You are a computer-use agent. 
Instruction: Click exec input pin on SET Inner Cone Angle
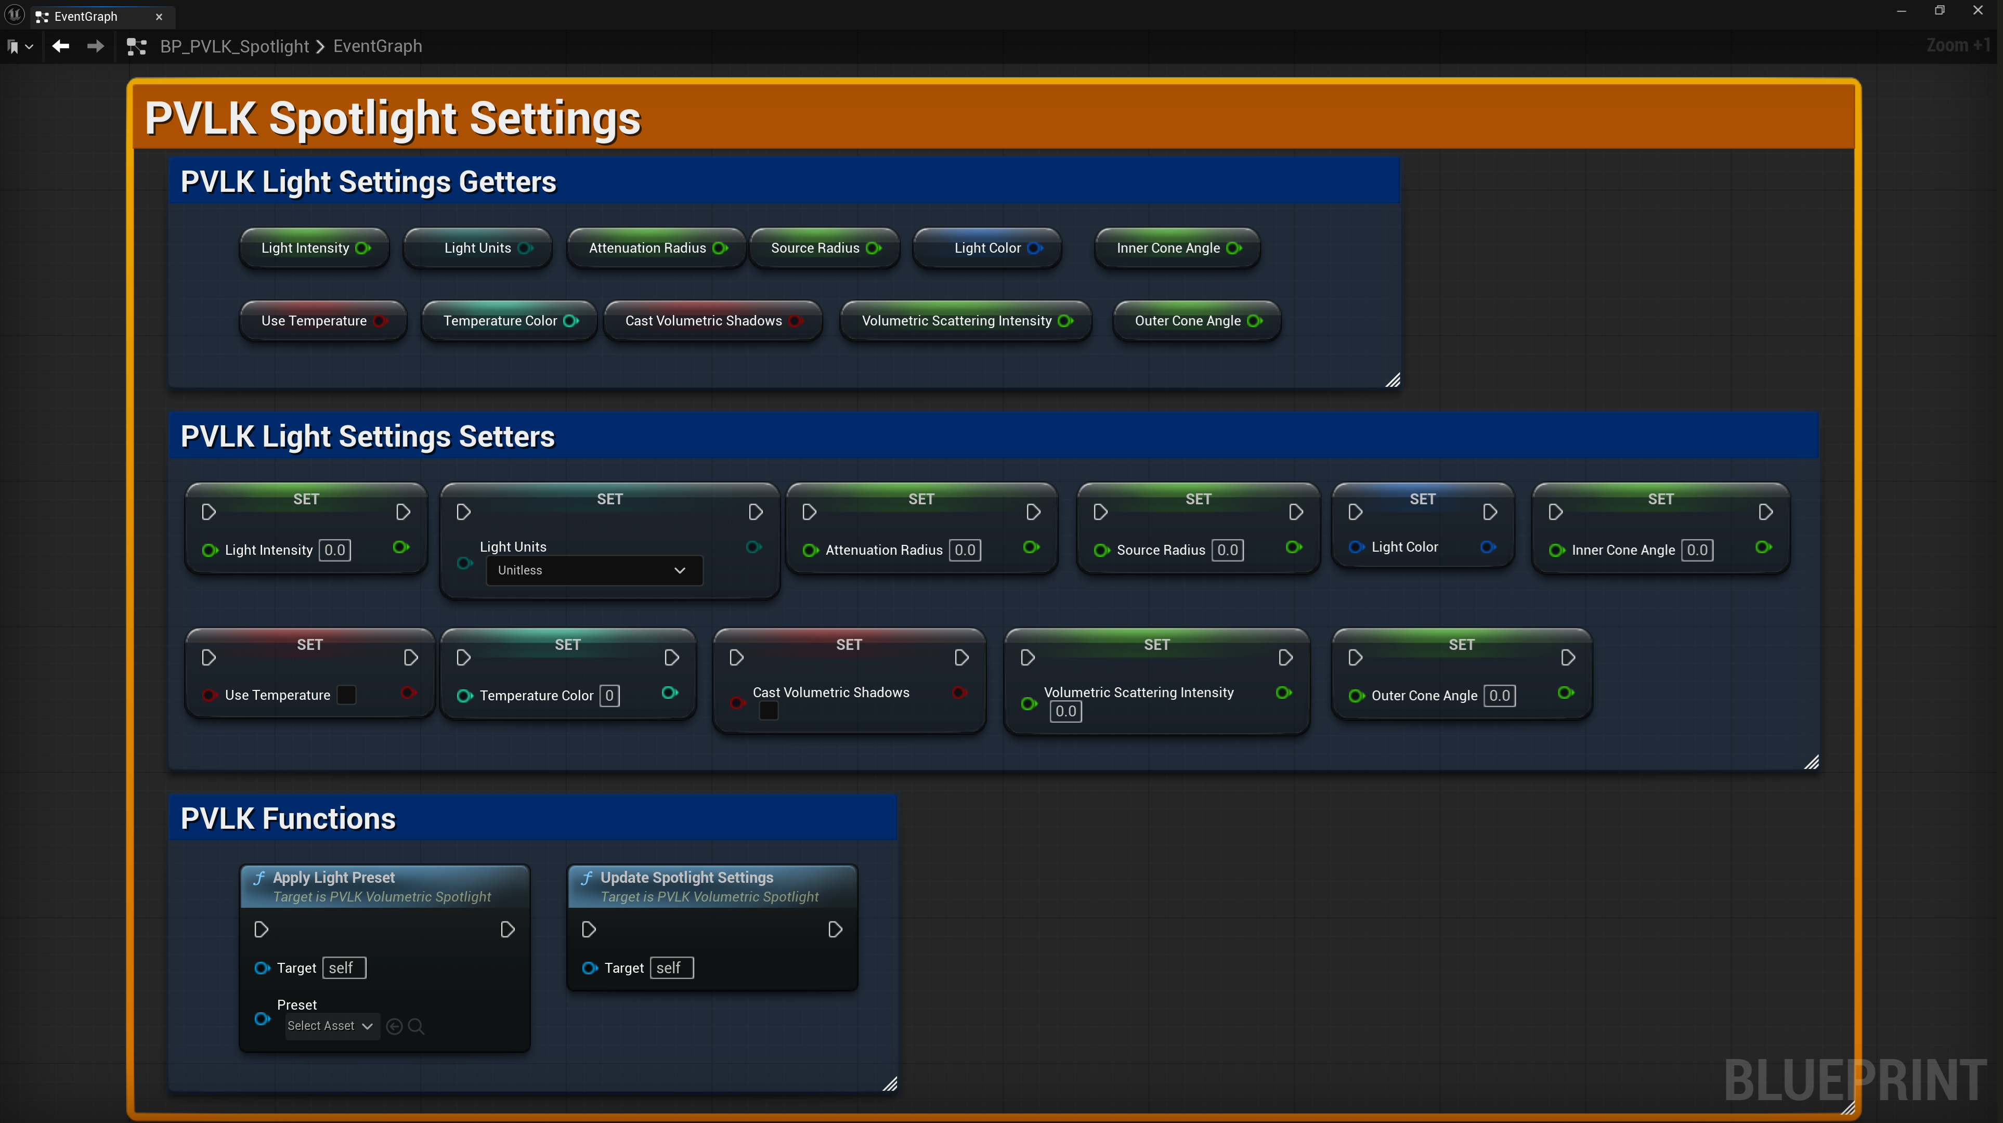[x=1556, y=512]
